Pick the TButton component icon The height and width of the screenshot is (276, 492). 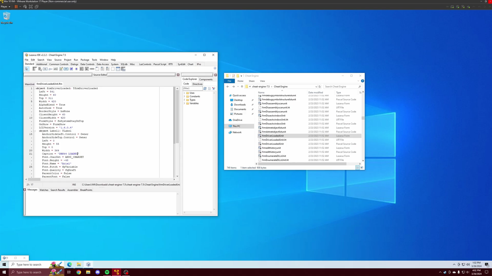[45, 69]
